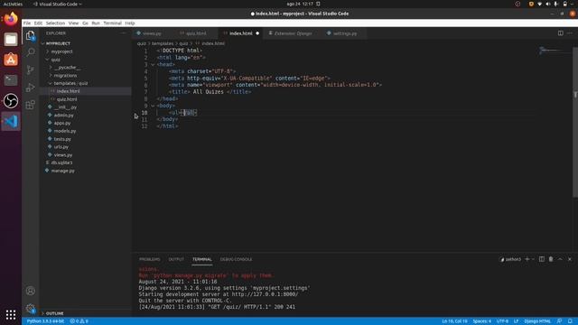
Task: Close the terminal panel
Action: click(570, 259)
